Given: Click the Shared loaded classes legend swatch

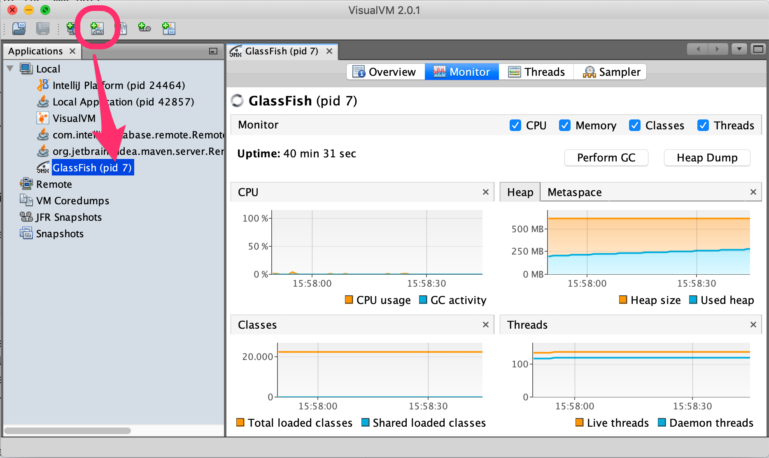Looking at the screenshot, I should click(x=365, y=422).
